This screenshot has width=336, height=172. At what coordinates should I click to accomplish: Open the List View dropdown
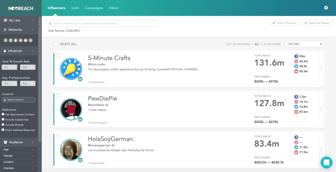coord(304,44)
